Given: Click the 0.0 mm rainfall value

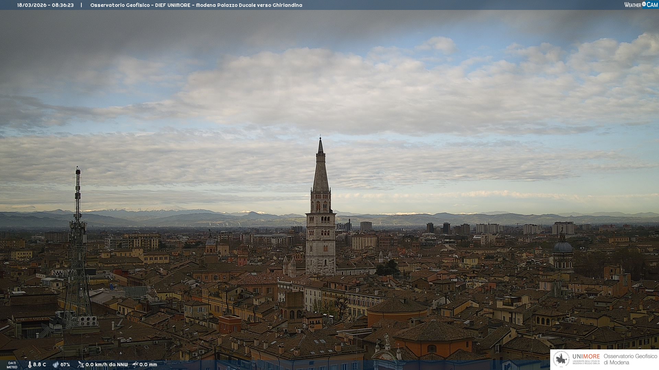Looking at the screenshot, I should point(148,365).
